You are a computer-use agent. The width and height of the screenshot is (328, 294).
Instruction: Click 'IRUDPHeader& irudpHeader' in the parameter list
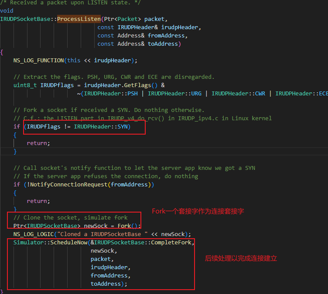[x=158, y=27]
